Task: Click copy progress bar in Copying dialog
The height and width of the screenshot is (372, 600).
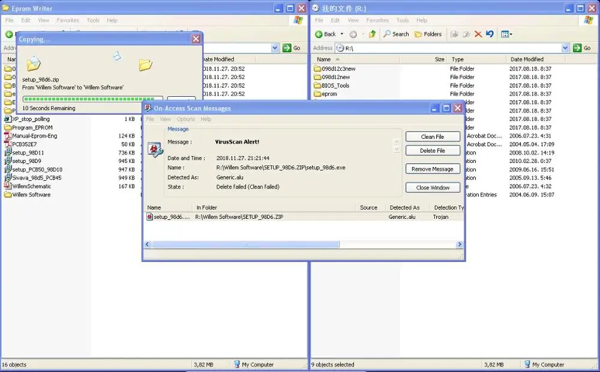Action: 92,99
